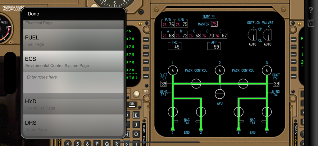This screenshot has height=146, width=318.
Task: Click the 'Enter notes here' field
Action: click(73, 82)
